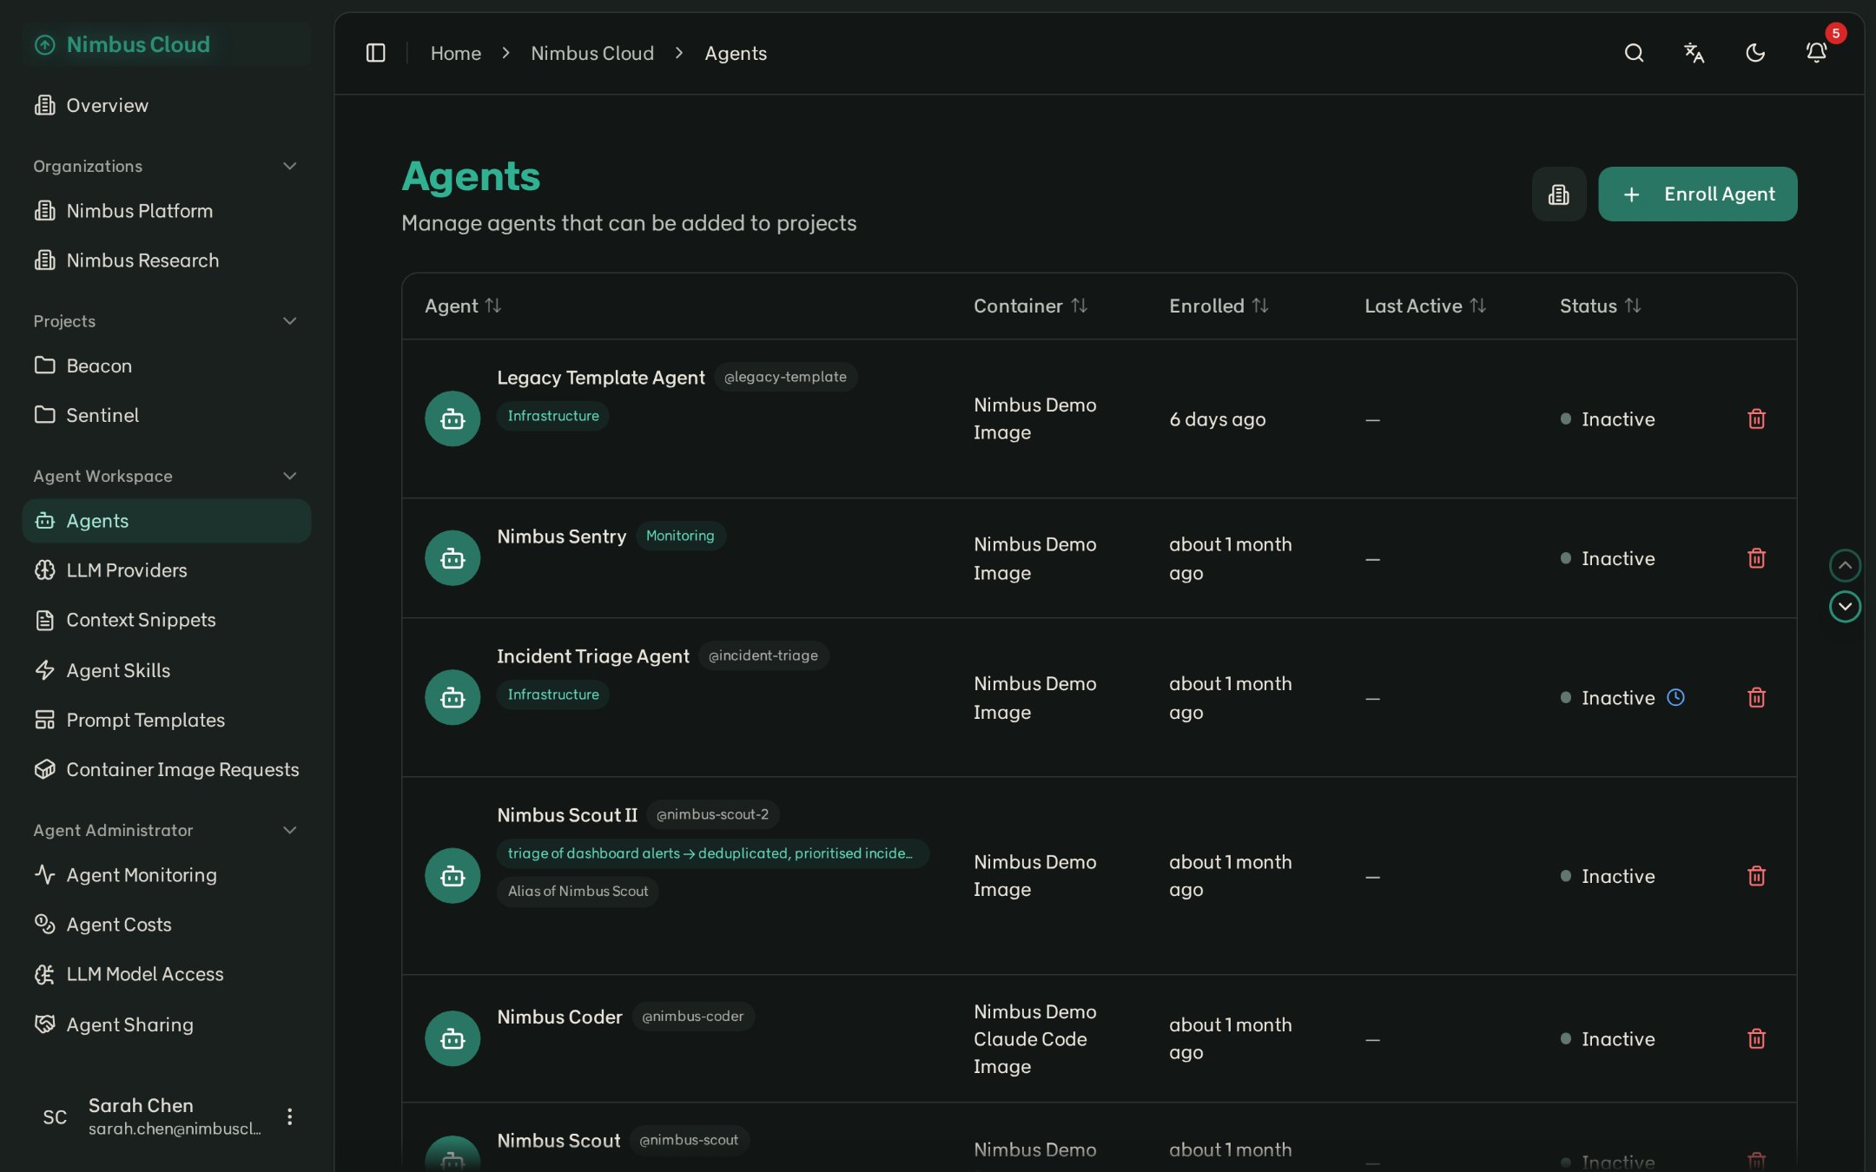Delete the Nimbus Coder agent
This screenshot has height=1172, width=1876.
coord(1756,1038)
